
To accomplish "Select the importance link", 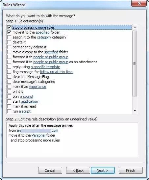I will [x=37, y=87].
